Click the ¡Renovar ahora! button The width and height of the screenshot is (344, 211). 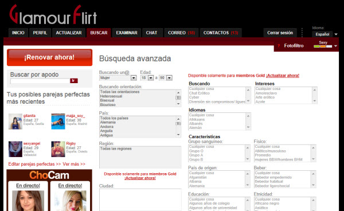(49, 57)
